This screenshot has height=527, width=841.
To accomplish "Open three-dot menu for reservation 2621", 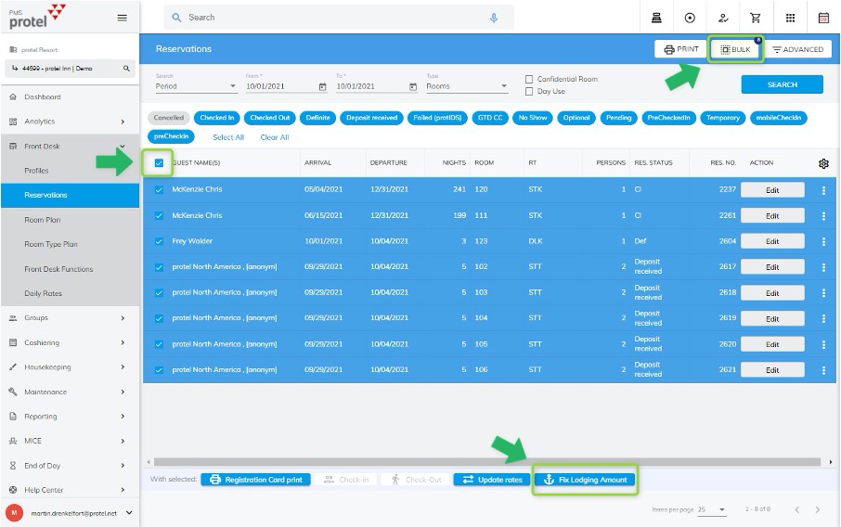I will (x=824, y=370).
